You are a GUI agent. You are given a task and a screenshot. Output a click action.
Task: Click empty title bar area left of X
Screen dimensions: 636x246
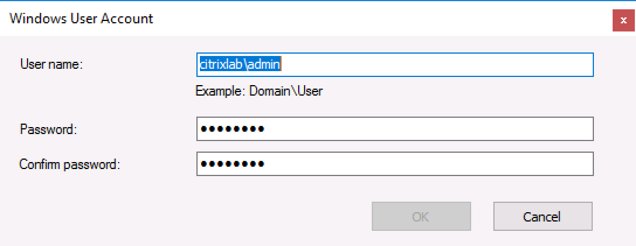click(409, 18)
